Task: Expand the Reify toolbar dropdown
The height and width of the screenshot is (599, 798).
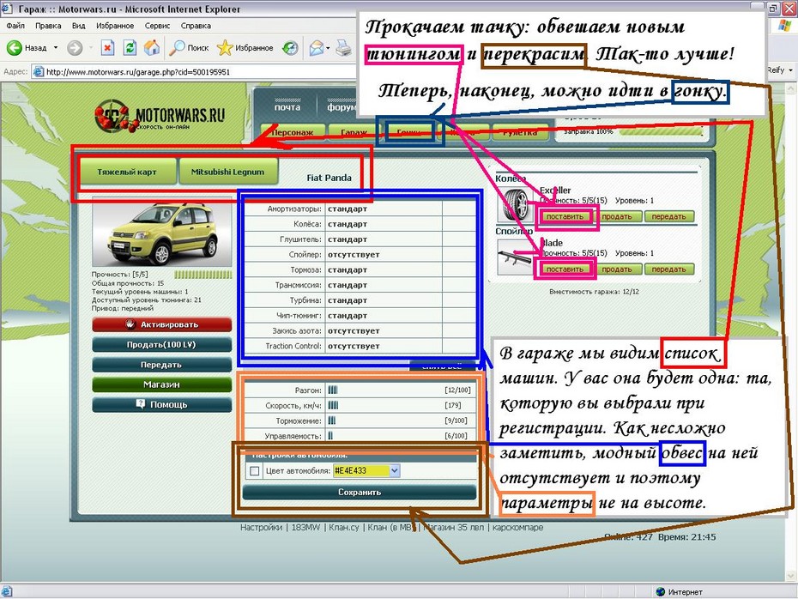Action: [791, 70]
